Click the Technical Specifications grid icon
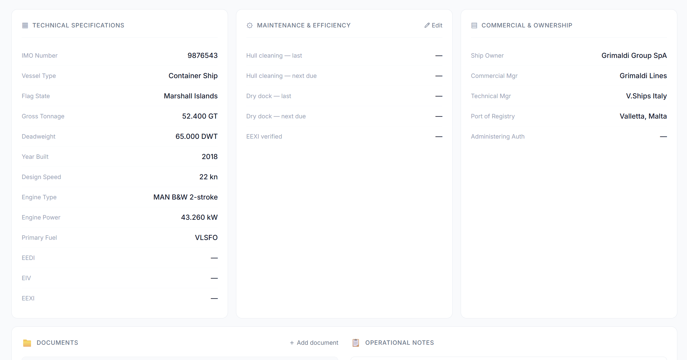Screen dimensions: 687x360 coord(25,25)
